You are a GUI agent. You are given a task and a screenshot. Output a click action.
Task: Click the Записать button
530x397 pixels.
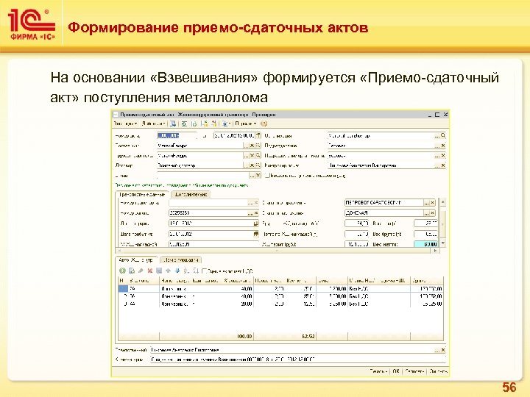(x=414, y=371)
